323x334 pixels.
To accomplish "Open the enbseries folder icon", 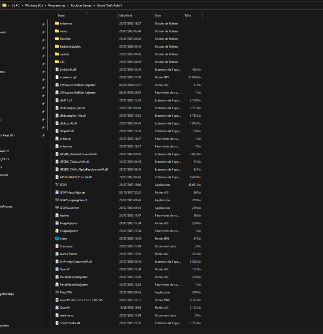I will [x=57, y=23].
